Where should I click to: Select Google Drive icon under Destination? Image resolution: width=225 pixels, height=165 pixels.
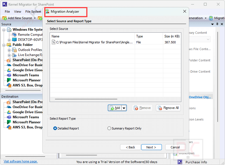[9, 112]
